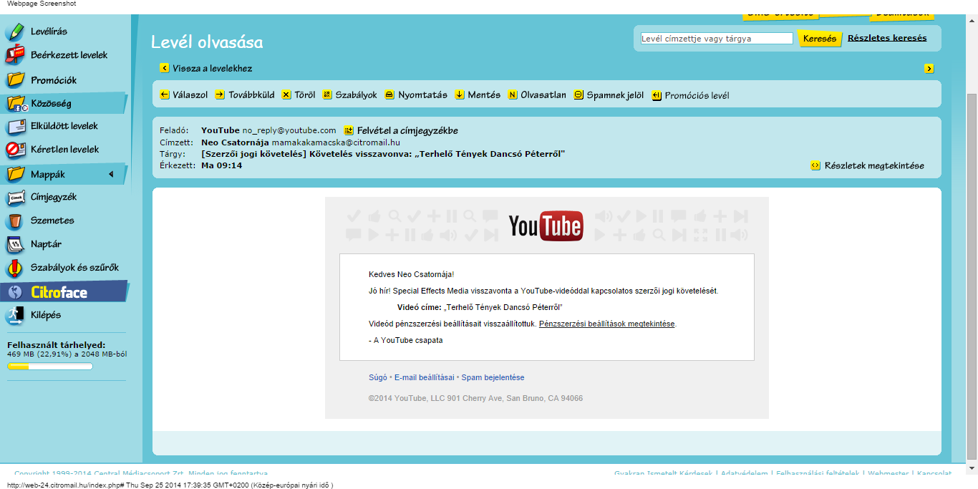Click the Promóciós levél icon
The width and height of the screenshot is (978, 489).
pos(657,95)
